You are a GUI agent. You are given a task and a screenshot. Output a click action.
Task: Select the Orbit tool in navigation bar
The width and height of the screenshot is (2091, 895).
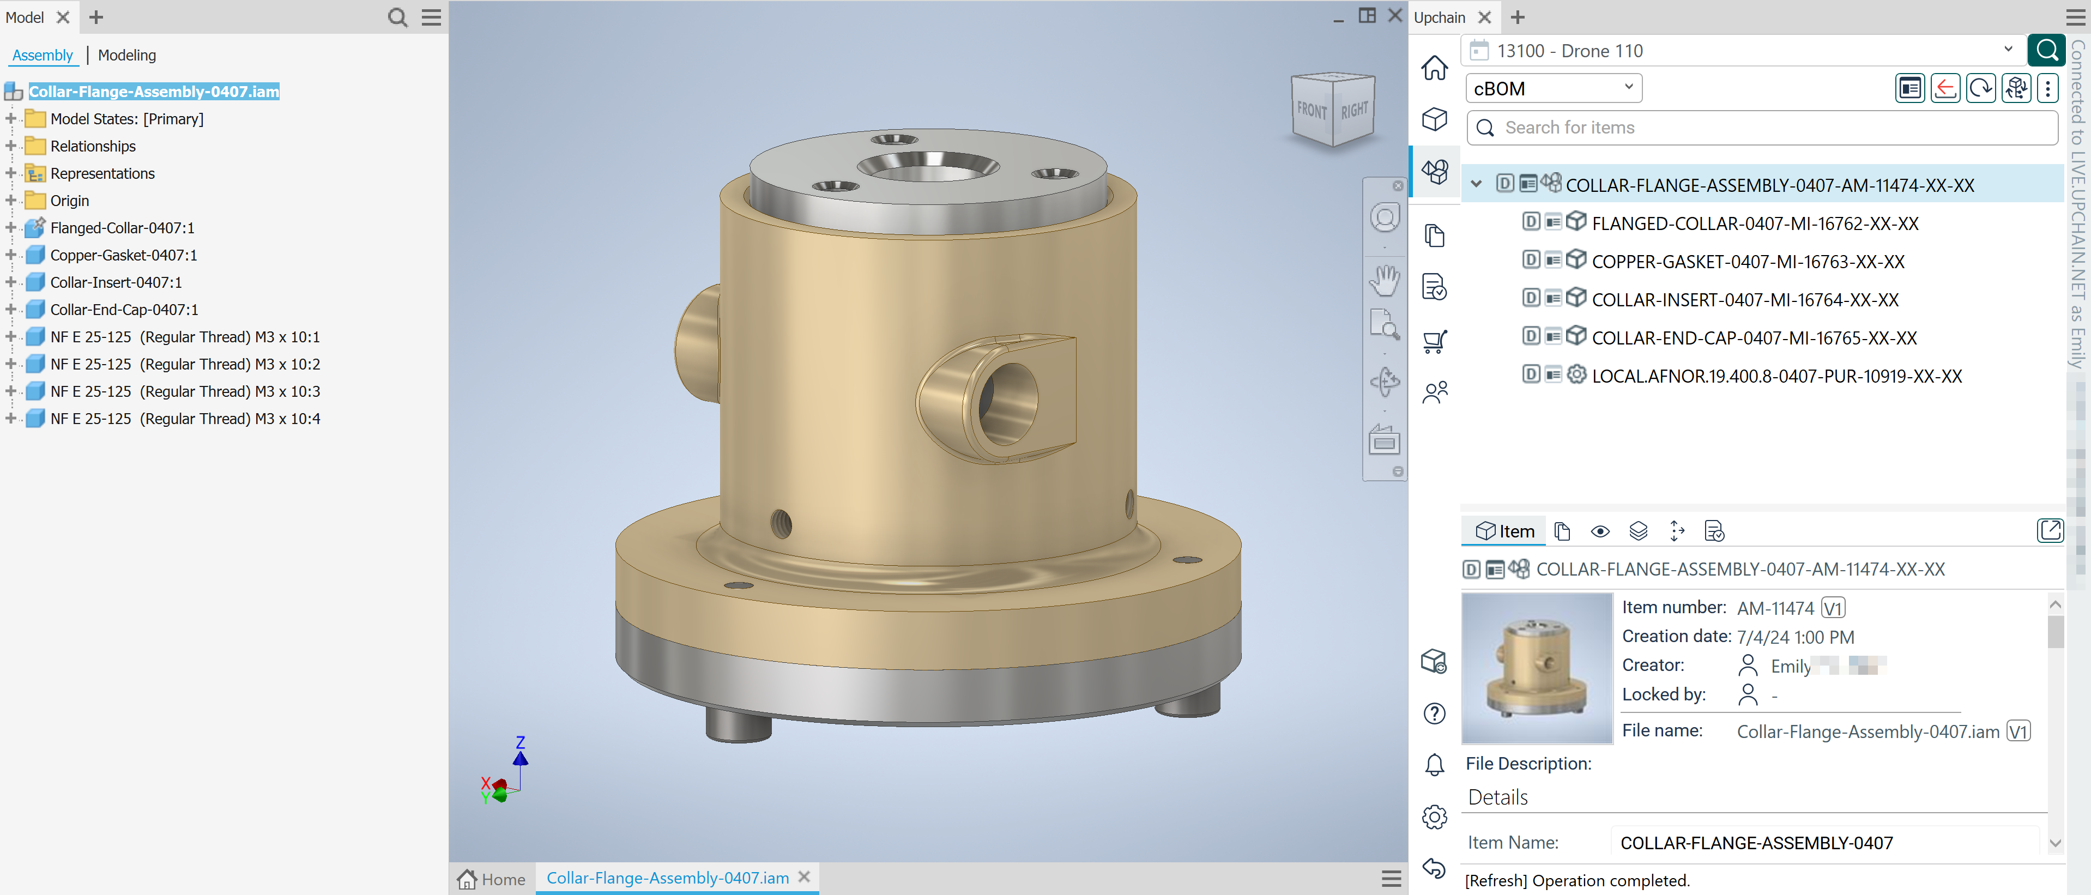coord(1384,382)
